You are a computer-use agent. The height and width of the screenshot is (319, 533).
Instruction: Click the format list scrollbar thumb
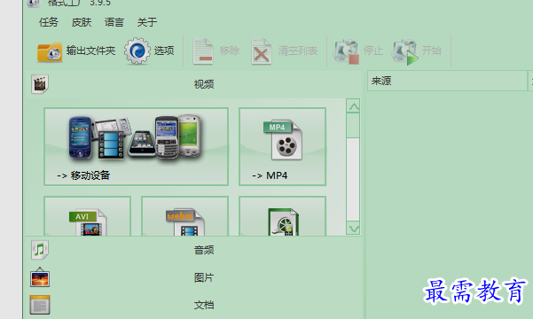(x=353, y=125)
